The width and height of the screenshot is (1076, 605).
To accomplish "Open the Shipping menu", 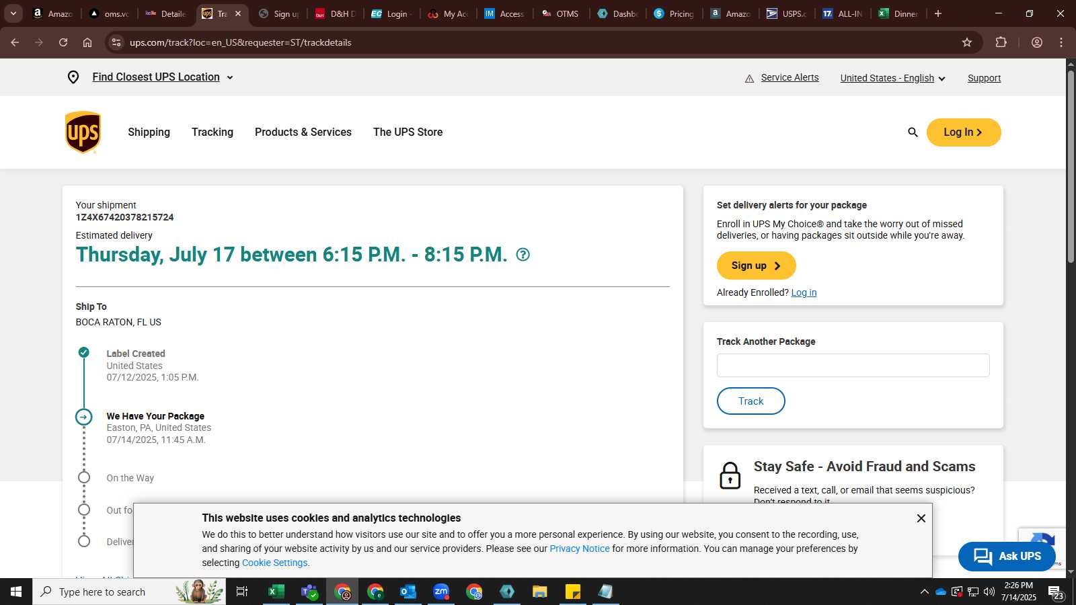I will click(149, 132).
